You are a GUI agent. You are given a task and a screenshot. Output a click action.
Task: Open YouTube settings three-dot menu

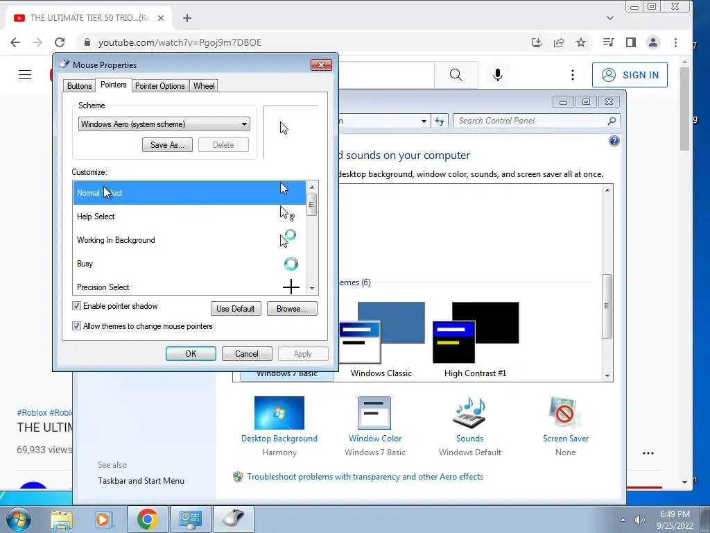click(x=573, y=75)
